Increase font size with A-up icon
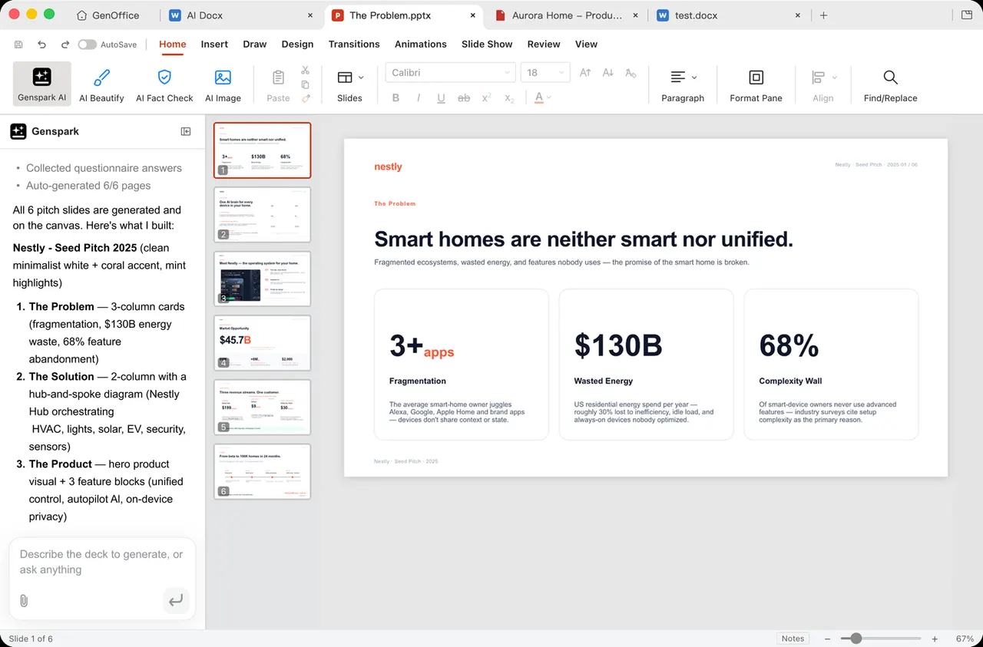983x647 pixels. (x=585, y=73)
